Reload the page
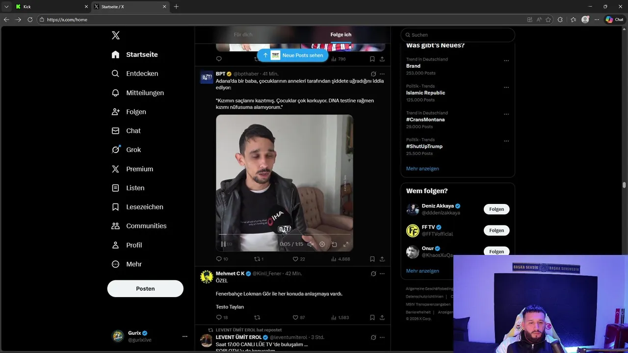 pyautogui.click(x=30, y=20)
